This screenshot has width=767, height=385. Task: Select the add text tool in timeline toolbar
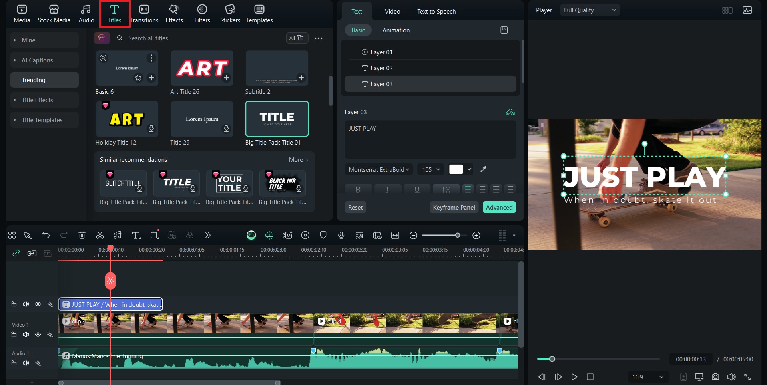point(136,235)
